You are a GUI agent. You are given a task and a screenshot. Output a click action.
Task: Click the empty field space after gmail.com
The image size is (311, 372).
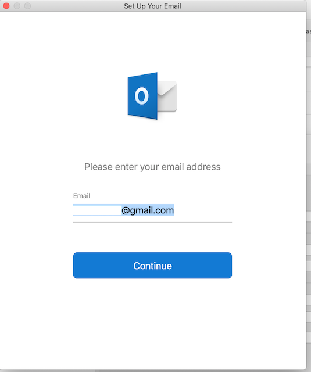tap(203, 210)
